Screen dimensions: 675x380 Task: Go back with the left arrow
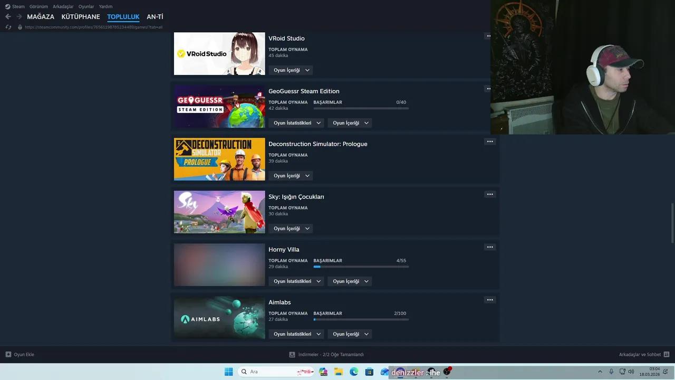click(x=8, y=16)
